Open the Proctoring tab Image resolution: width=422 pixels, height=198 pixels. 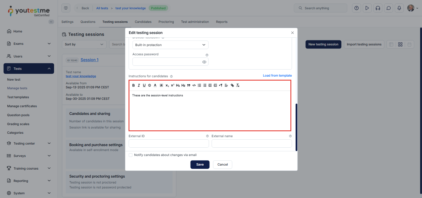(x=166, y=22)
